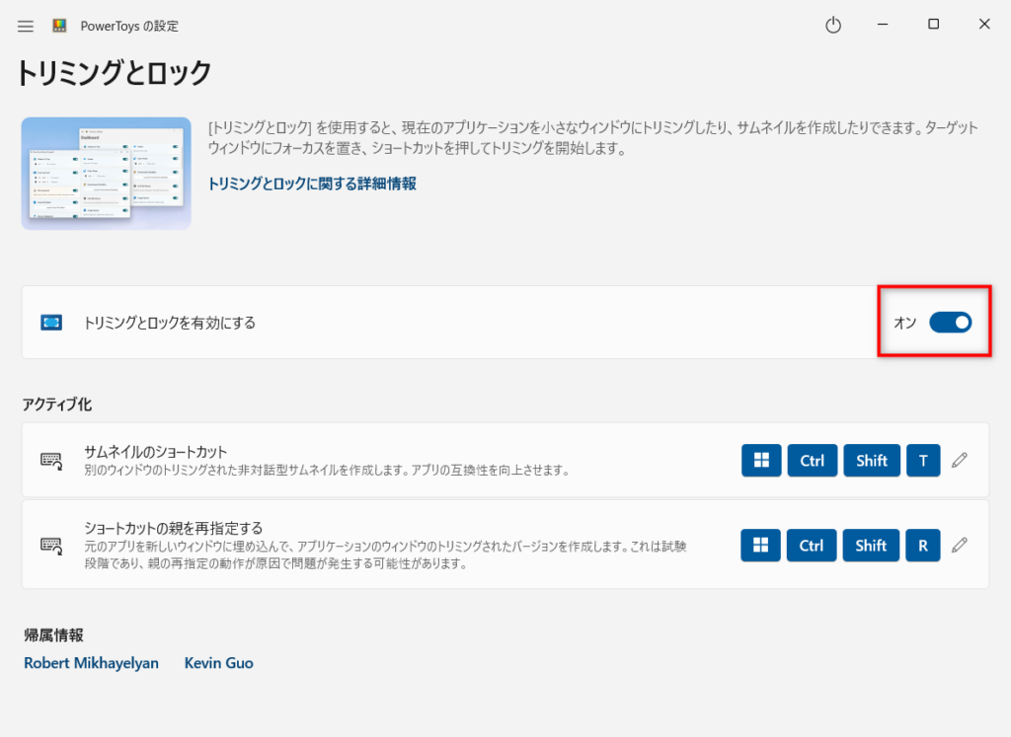
Task: Click the power button icon in title bar
Action: click(x=833, y=25)
